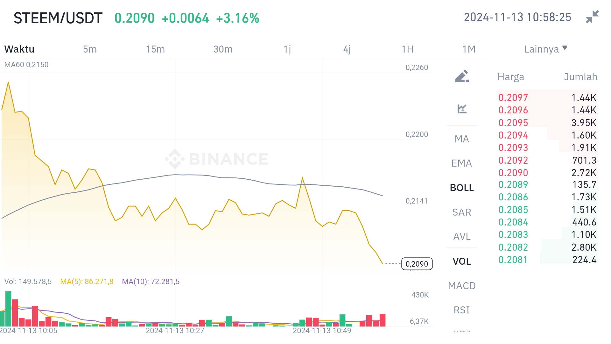Select the Waktu line chart tab

19,49
